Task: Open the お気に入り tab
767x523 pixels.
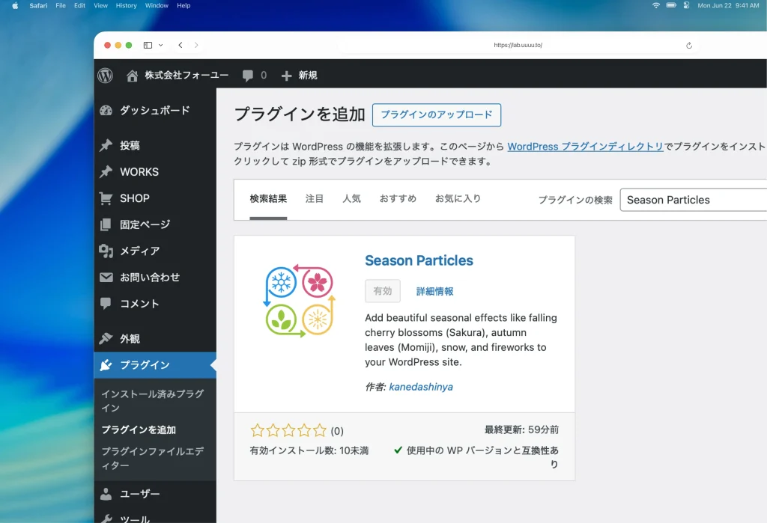Action: pos(458,198)
